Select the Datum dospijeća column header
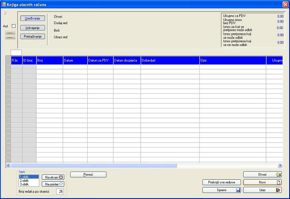 [x=127, y=60]
